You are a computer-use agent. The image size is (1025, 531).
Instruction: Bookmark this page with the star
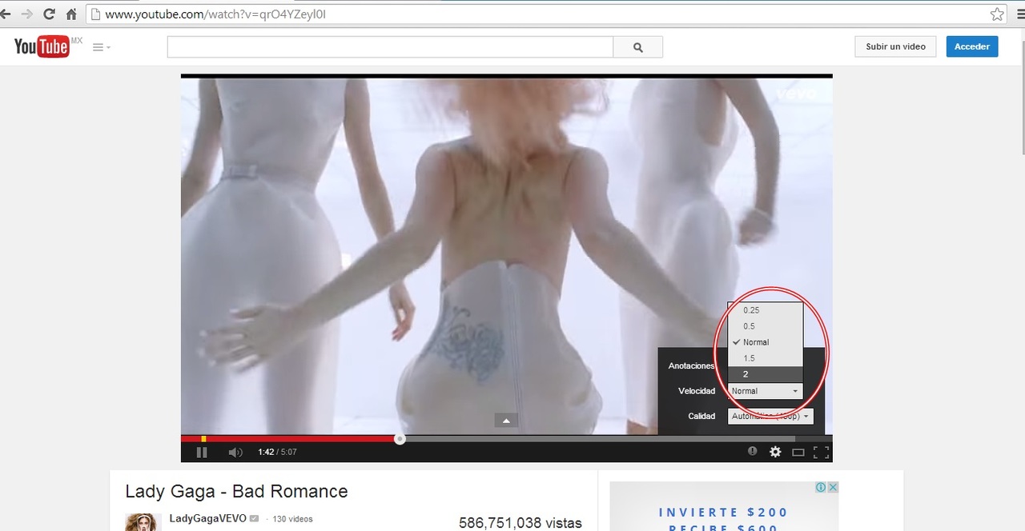tap(997, 14)
